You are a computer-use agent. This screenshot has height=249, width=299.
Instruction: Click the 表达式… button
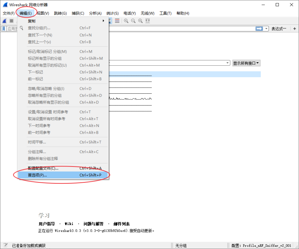click(279, 28)
